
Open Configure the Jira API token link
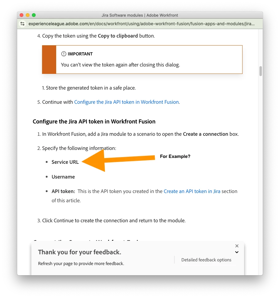pyautogui.click(x=126, y=102)
